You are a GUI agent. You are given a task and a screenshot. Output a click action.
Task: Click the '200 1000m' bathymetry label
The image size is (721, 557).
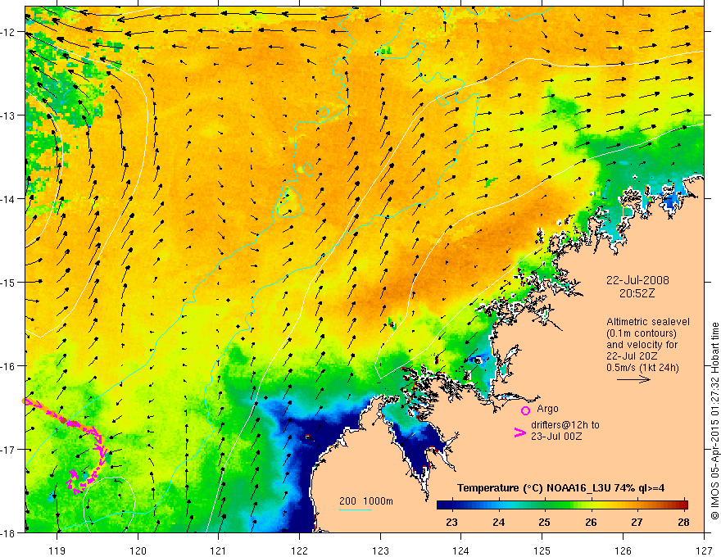pos(366,501)
